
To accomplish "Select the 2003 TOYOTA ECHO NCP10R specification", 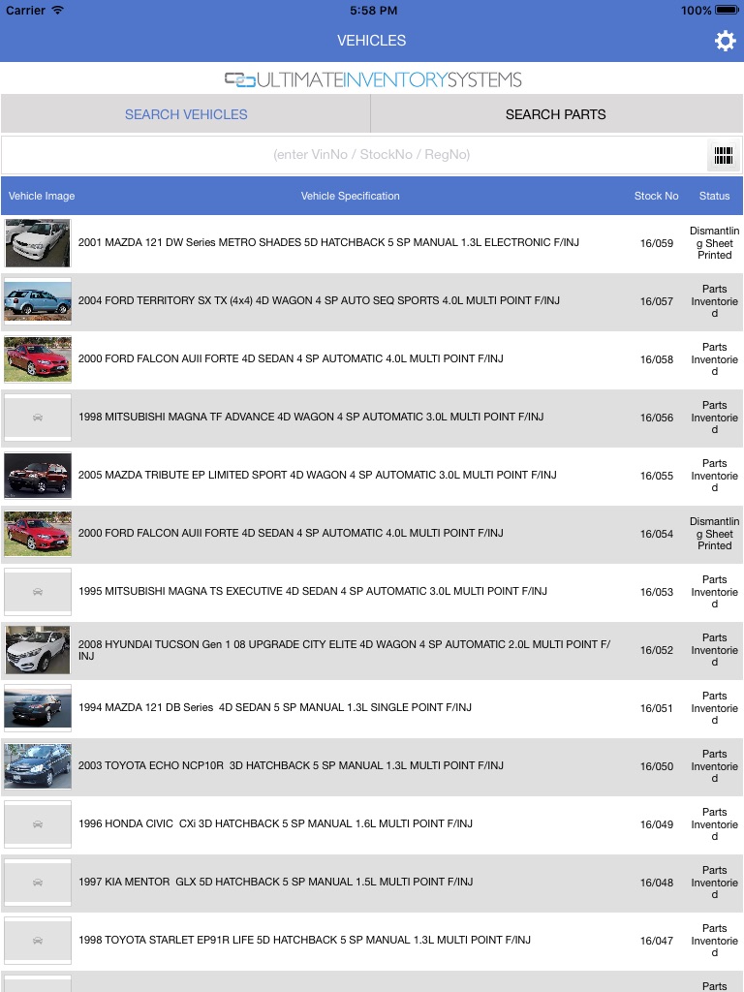I will pos(291,766).
